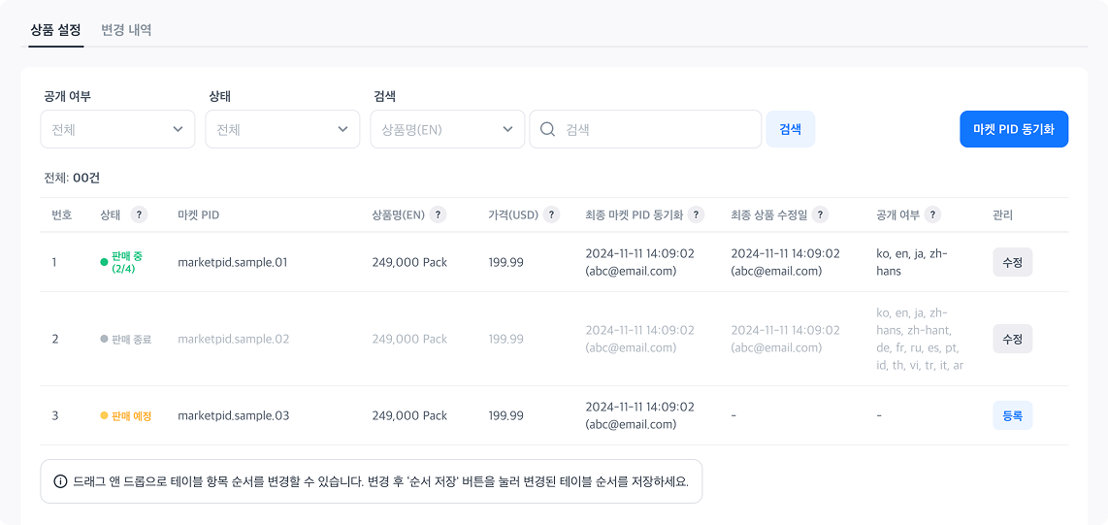The image size is (1108, 525).
Task: Click the magnifier icon in search field
Action: (548, 129)
